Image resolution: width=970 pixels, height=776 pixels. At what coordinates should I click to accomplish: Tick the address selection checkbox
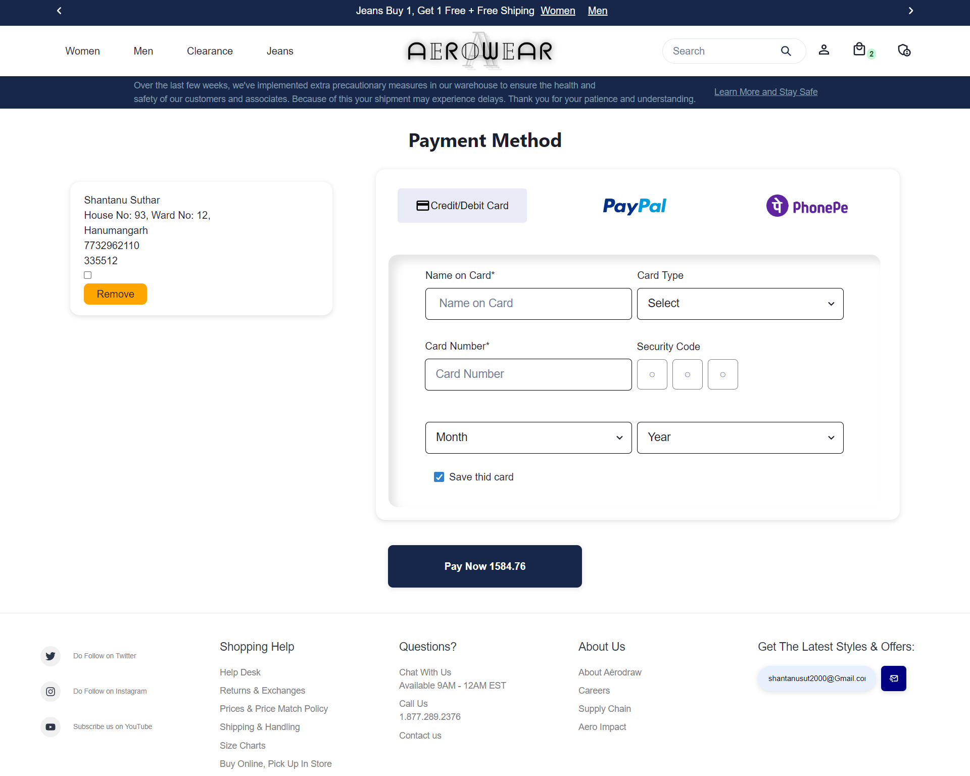pyautogui.click(x=88, y=275)
